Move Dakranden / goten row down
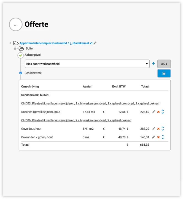 point(163,138)
